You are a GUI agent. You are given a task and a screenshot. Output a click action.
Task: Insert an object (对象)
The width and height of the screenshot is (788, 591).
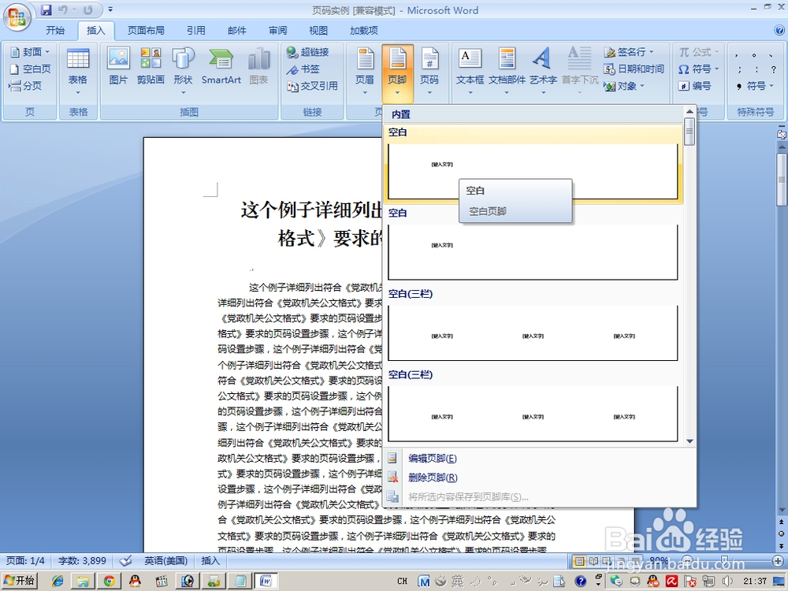click(x=624, y=86)
